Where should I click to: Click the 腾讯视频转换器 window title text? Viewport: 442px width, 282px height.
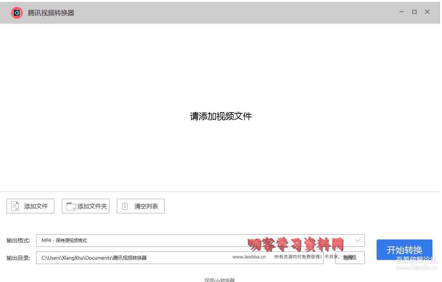(51, 13)
